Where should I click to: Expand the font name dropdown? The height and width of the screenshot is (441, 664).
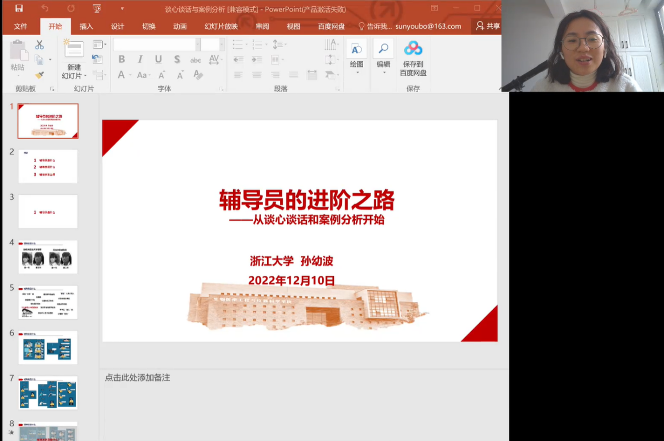coord(198,44)
